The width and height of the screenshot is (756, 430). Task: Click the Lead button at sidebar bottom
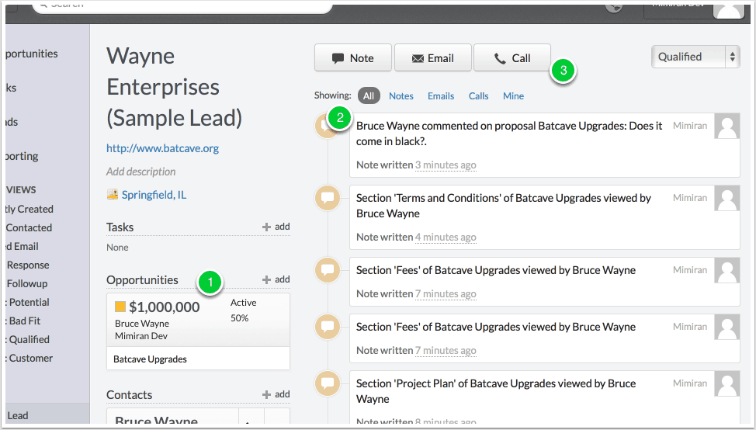47,414
